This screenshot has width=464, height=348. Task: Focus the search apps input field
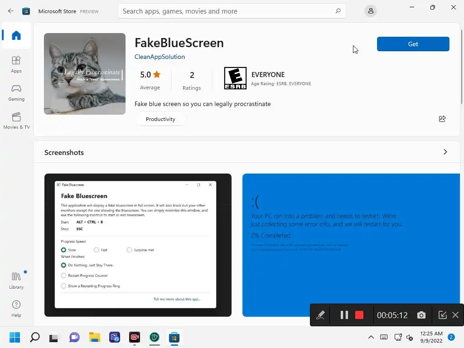click(x=232, y=11)
